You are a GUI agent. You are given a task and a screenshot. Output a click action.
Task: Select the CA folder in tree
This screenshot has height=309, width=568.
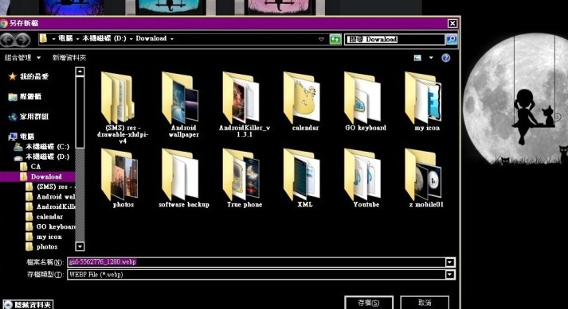(30, 167)
